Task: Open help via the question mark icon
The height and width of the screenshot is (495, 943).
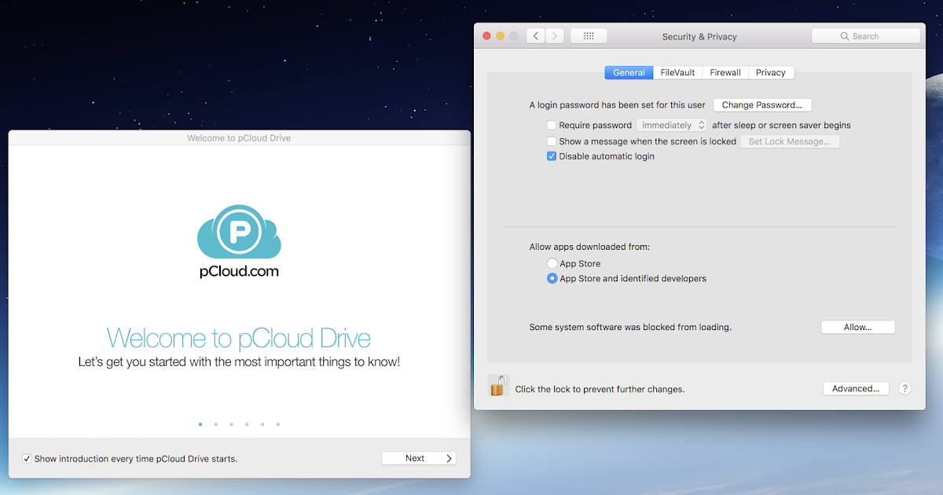Action: 904,388
